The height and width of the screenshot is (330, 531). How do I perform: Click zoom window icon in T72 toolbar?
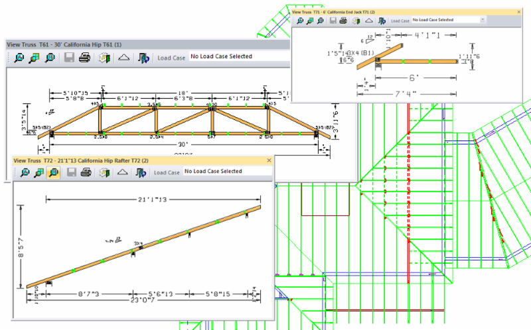[38, 172]
